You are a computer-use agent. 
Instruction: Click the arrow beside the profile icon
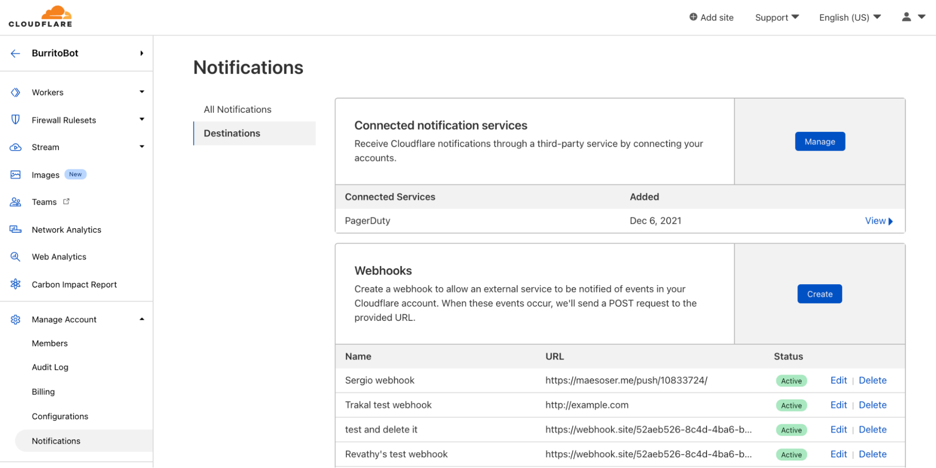pyautogui.click(x=921, y=17)
